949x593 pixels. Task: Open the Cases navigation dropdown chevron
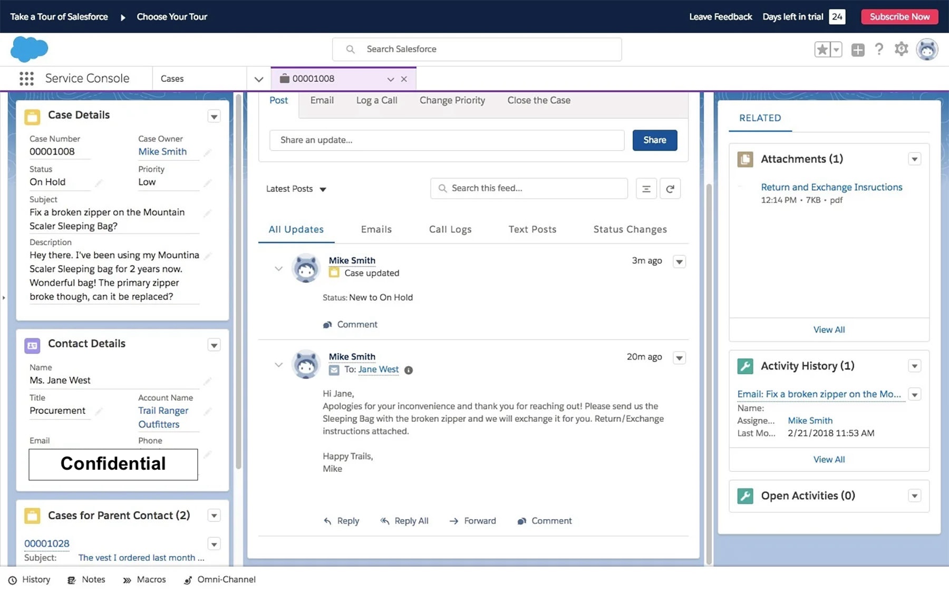click(259, 79)
